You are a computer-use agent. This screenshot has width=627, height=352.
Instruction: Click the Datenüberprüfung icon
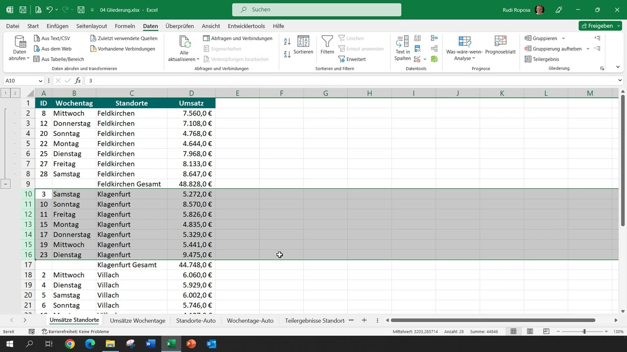point(417,59)
